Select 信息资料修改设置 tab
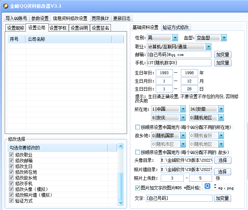The image size is (248, 210). click(70, 18)
